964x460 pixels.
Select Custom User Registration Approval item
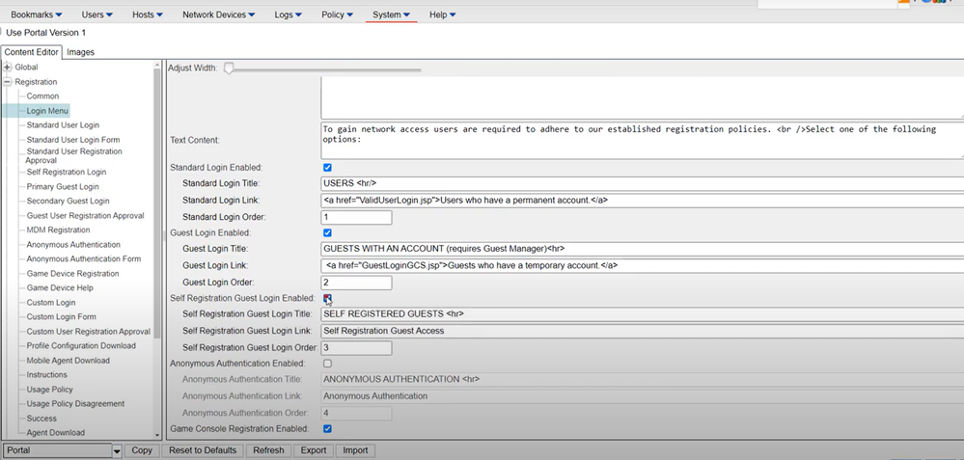88,332
